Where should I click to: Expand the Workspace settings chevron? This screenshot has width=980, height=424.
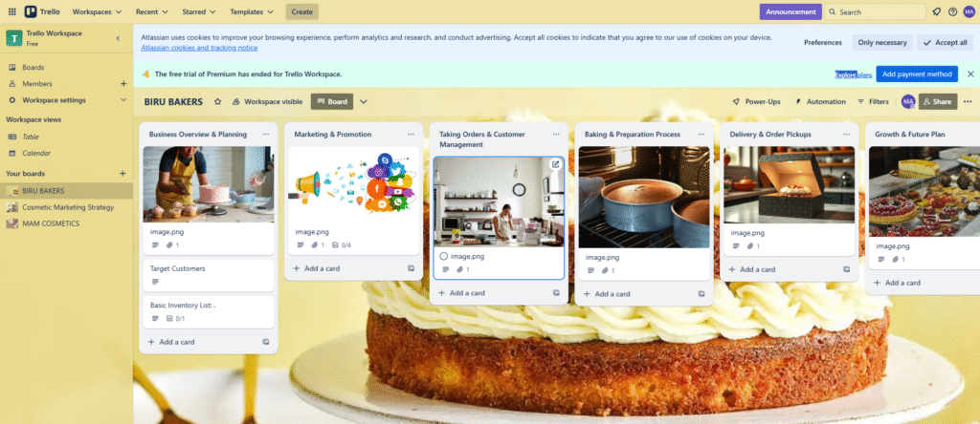[x=123, y=99]
